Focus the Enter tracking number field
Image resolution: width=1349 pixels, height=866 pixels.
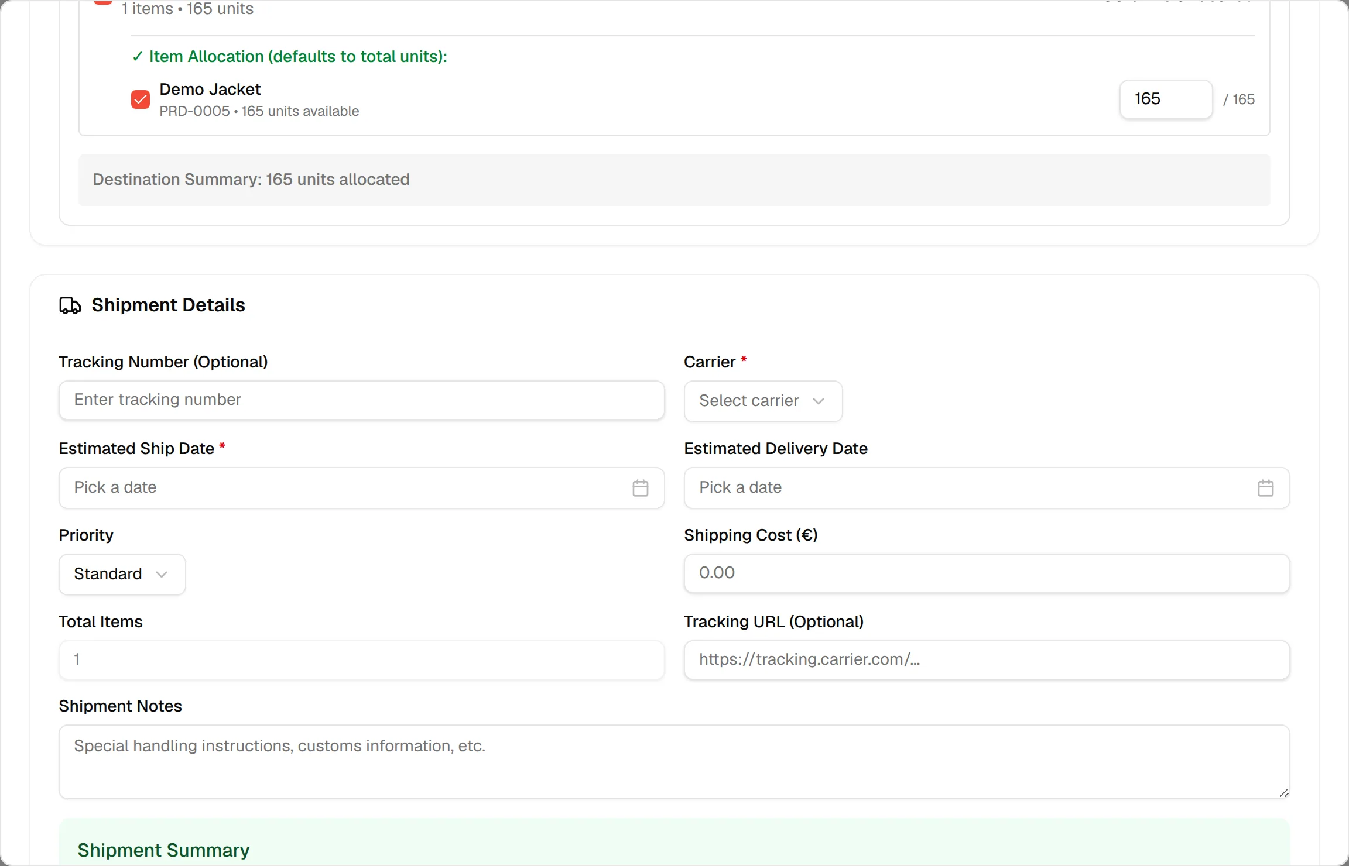[361, 400]
